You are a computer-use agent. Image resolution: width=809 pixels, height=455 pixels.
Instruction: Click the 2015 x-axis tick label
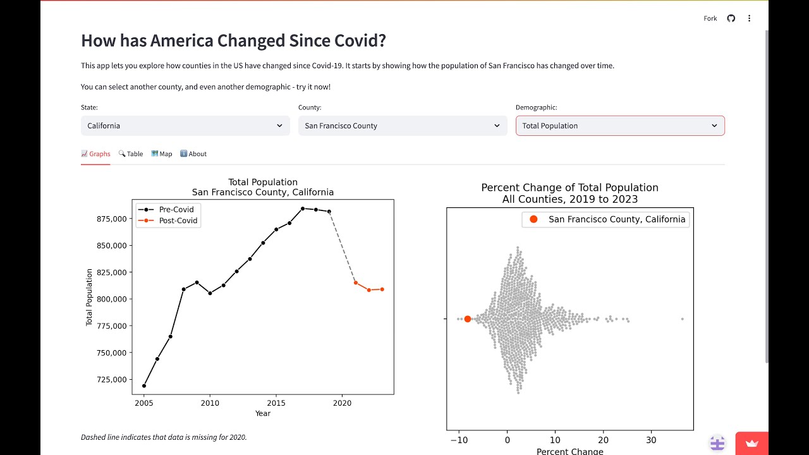click(x=276, y=403)
